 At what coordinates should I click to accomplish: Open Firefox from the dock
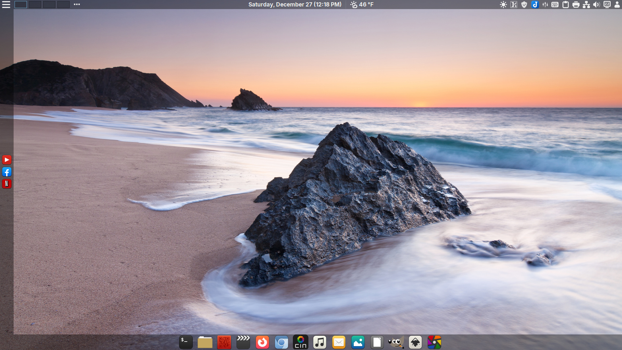point(262,342)
